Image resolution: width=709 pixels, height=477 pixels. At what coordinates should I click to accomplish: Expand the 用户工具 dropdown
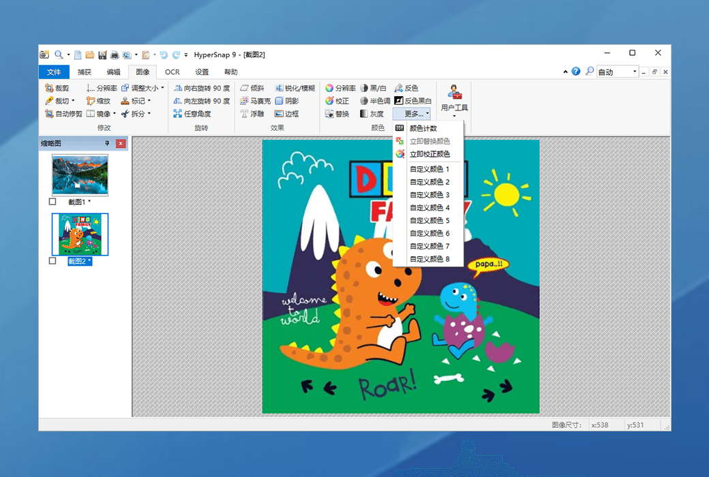454,116
